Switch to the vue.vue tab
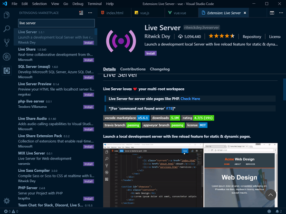The width and height of the screenshot is (286, 214). click(181, 13)
